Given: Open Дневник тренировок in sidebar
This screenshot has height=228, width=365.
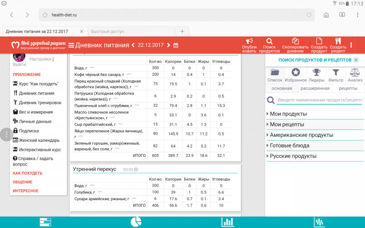Looking at the screenshot, I should click(x=40, y=103).
